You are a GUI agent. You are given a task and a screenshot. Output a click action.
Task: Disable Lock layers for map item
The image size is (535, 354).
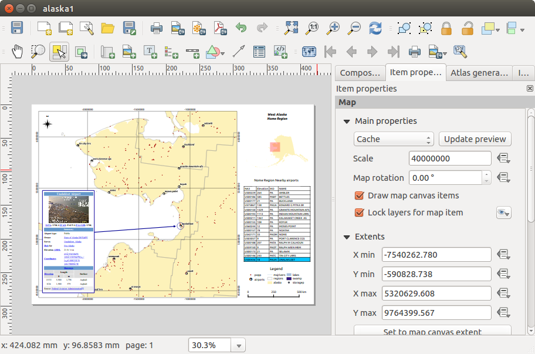[x=360, y=213]
